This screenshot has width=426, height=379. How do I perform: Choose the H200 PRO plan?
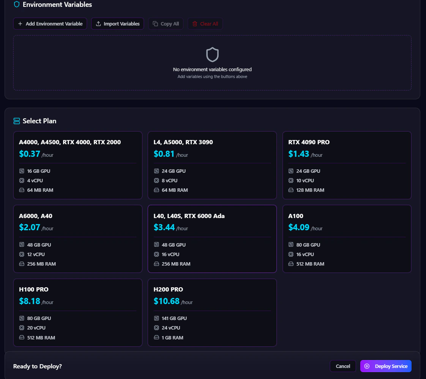pos(212,312)
